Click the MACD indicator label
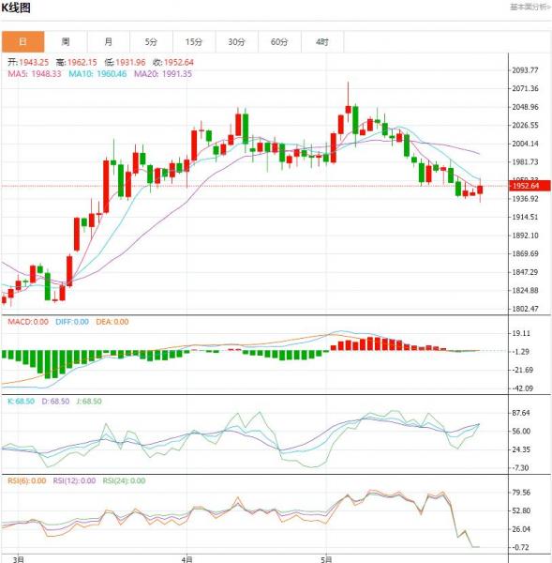 pos(28,322)
